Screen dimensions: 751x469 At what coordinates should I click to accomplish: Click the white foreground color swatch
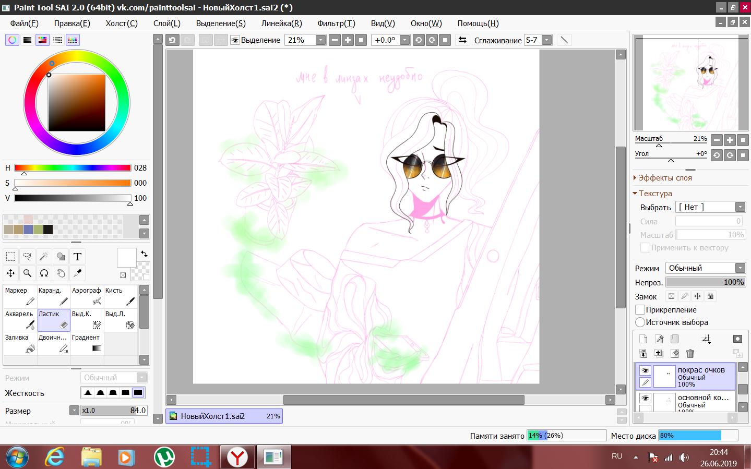[x=126, y=258]
